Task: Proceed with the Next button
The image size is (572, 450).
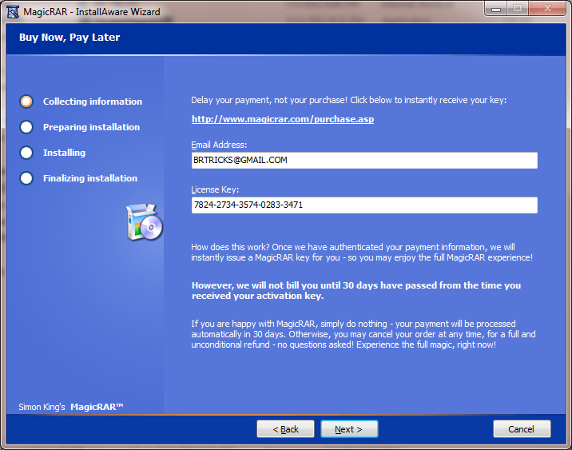Action: coord(349,429)
